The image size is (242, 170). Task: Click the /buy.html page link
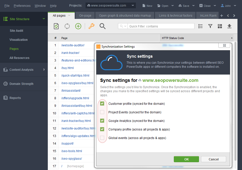pyautogui.click(x=67, y=68)
